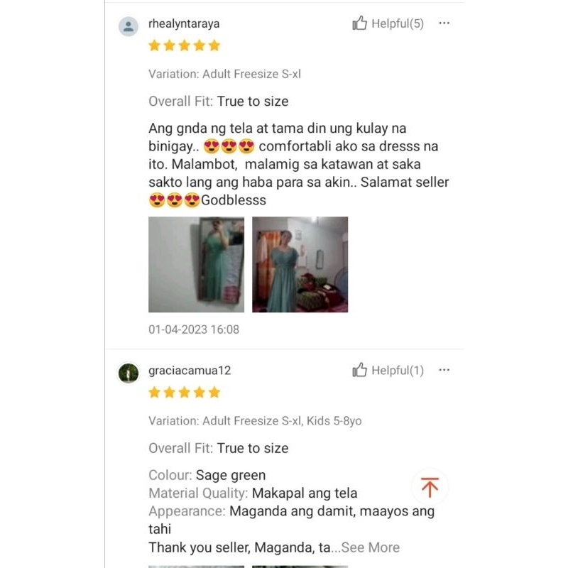Visit the rhealyntaraya username profile
This screenshot has height=568, width=568.
[184, 24]
